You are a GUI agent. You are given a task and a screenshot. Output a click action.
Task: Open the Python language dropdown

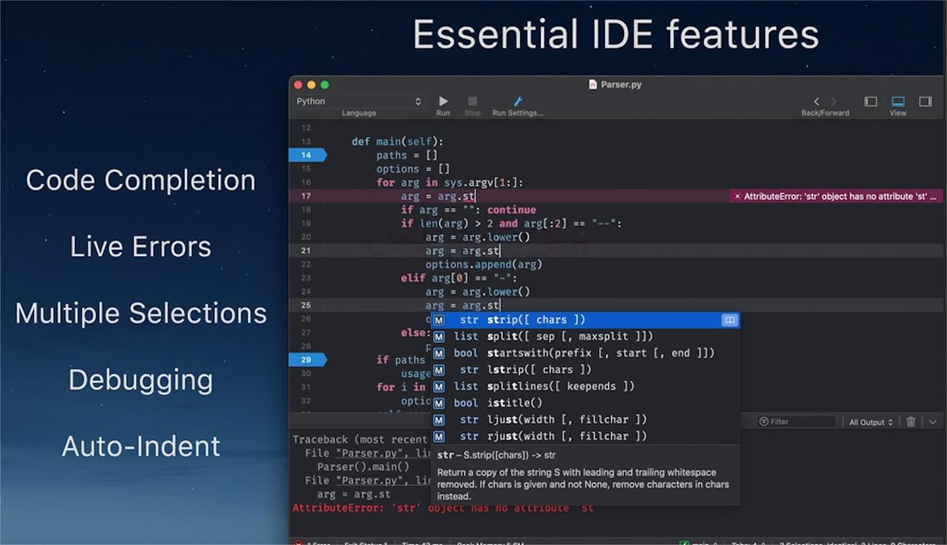pyautogui.click(x=358, y=101)
